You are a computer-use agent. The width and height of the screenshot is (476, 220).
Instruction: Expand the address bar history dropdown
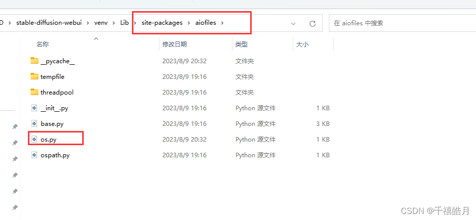[x=293, y=23]
